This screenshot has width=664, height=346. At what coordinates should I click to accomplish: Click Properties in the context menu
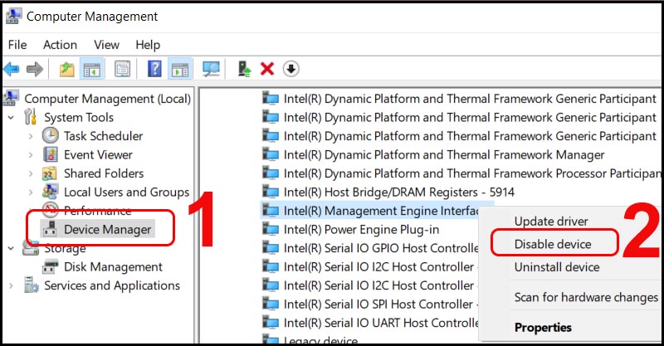[543, 328]
